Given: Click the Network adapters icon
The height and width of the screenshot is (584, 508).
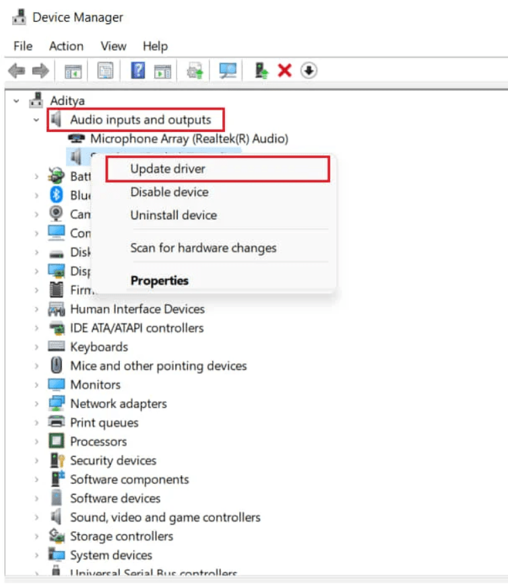Looking at the screenshot, I should (57, 404).
